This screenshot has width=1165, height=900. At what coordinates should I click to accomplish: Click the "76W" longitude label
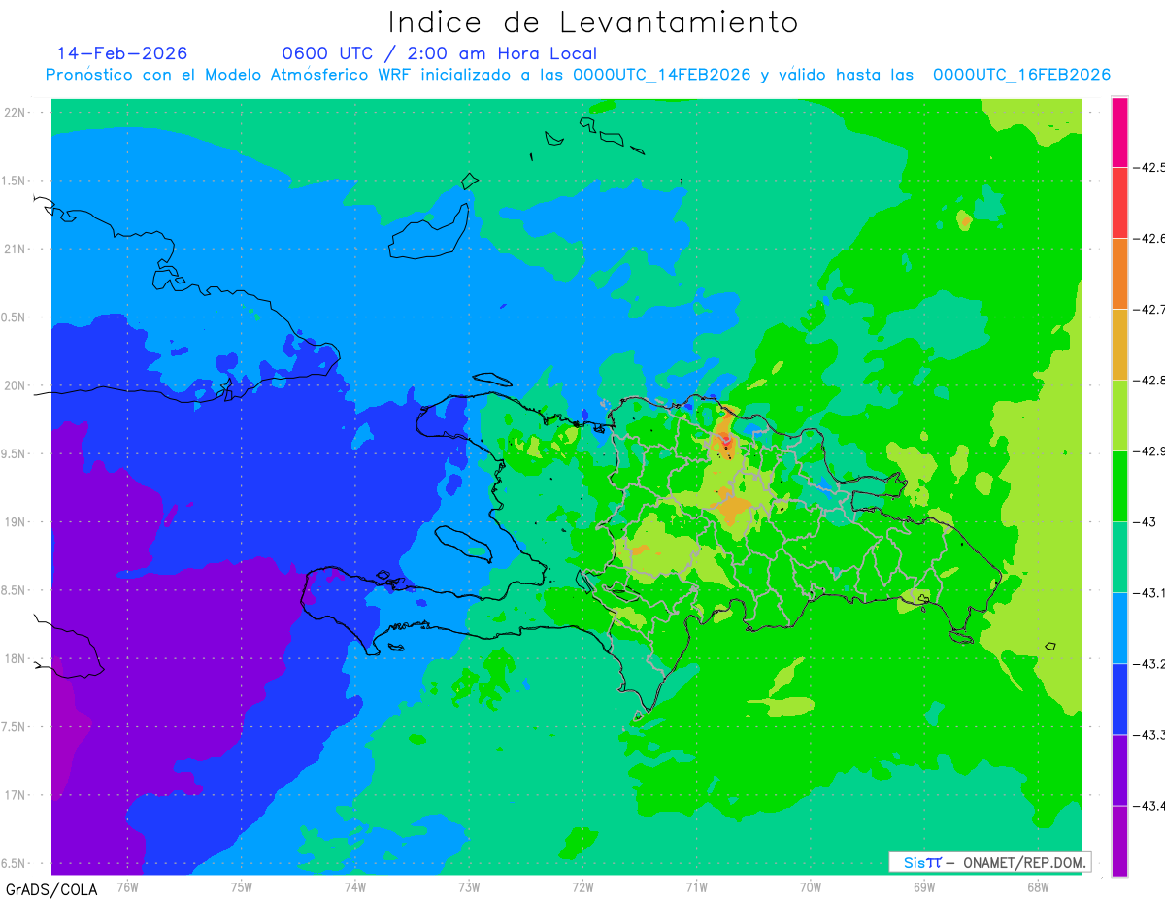127,886
